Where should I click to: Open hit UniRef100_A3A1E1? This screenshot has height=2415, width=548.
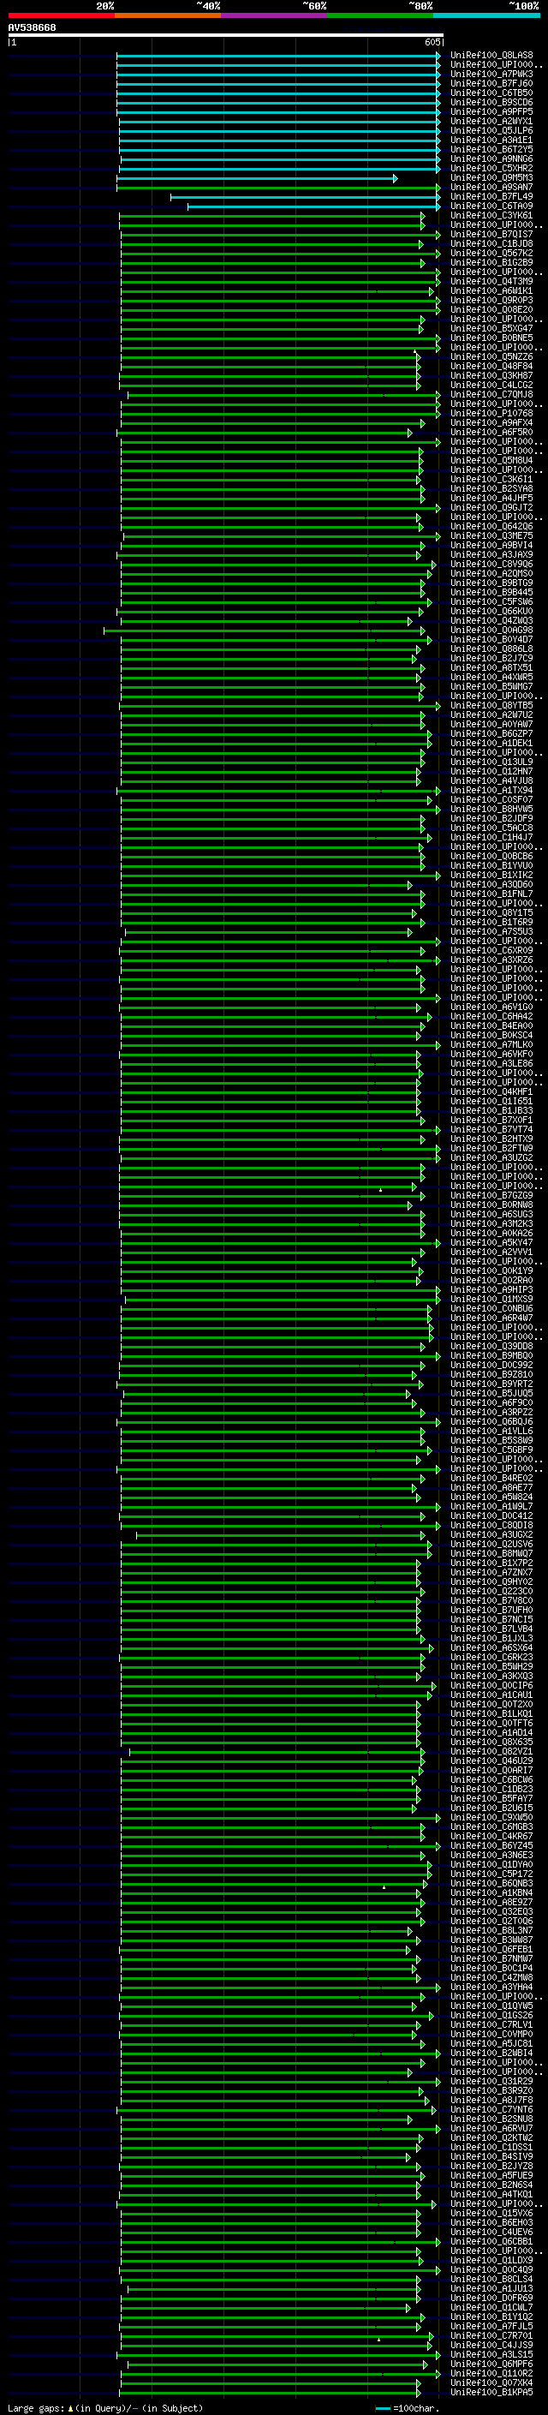tap(491, 140)
